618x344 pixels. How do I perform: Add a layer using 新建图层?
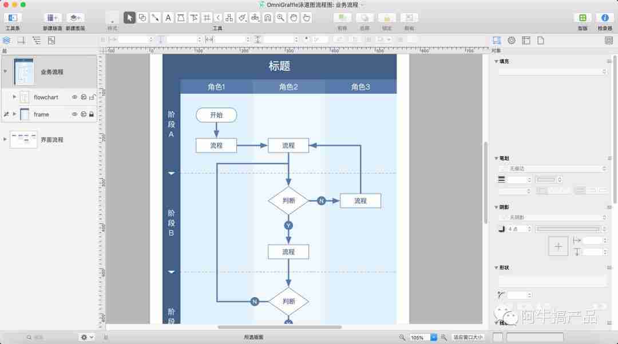coord(74,19)
